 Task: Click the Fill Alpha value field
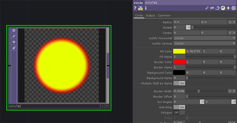179,57
